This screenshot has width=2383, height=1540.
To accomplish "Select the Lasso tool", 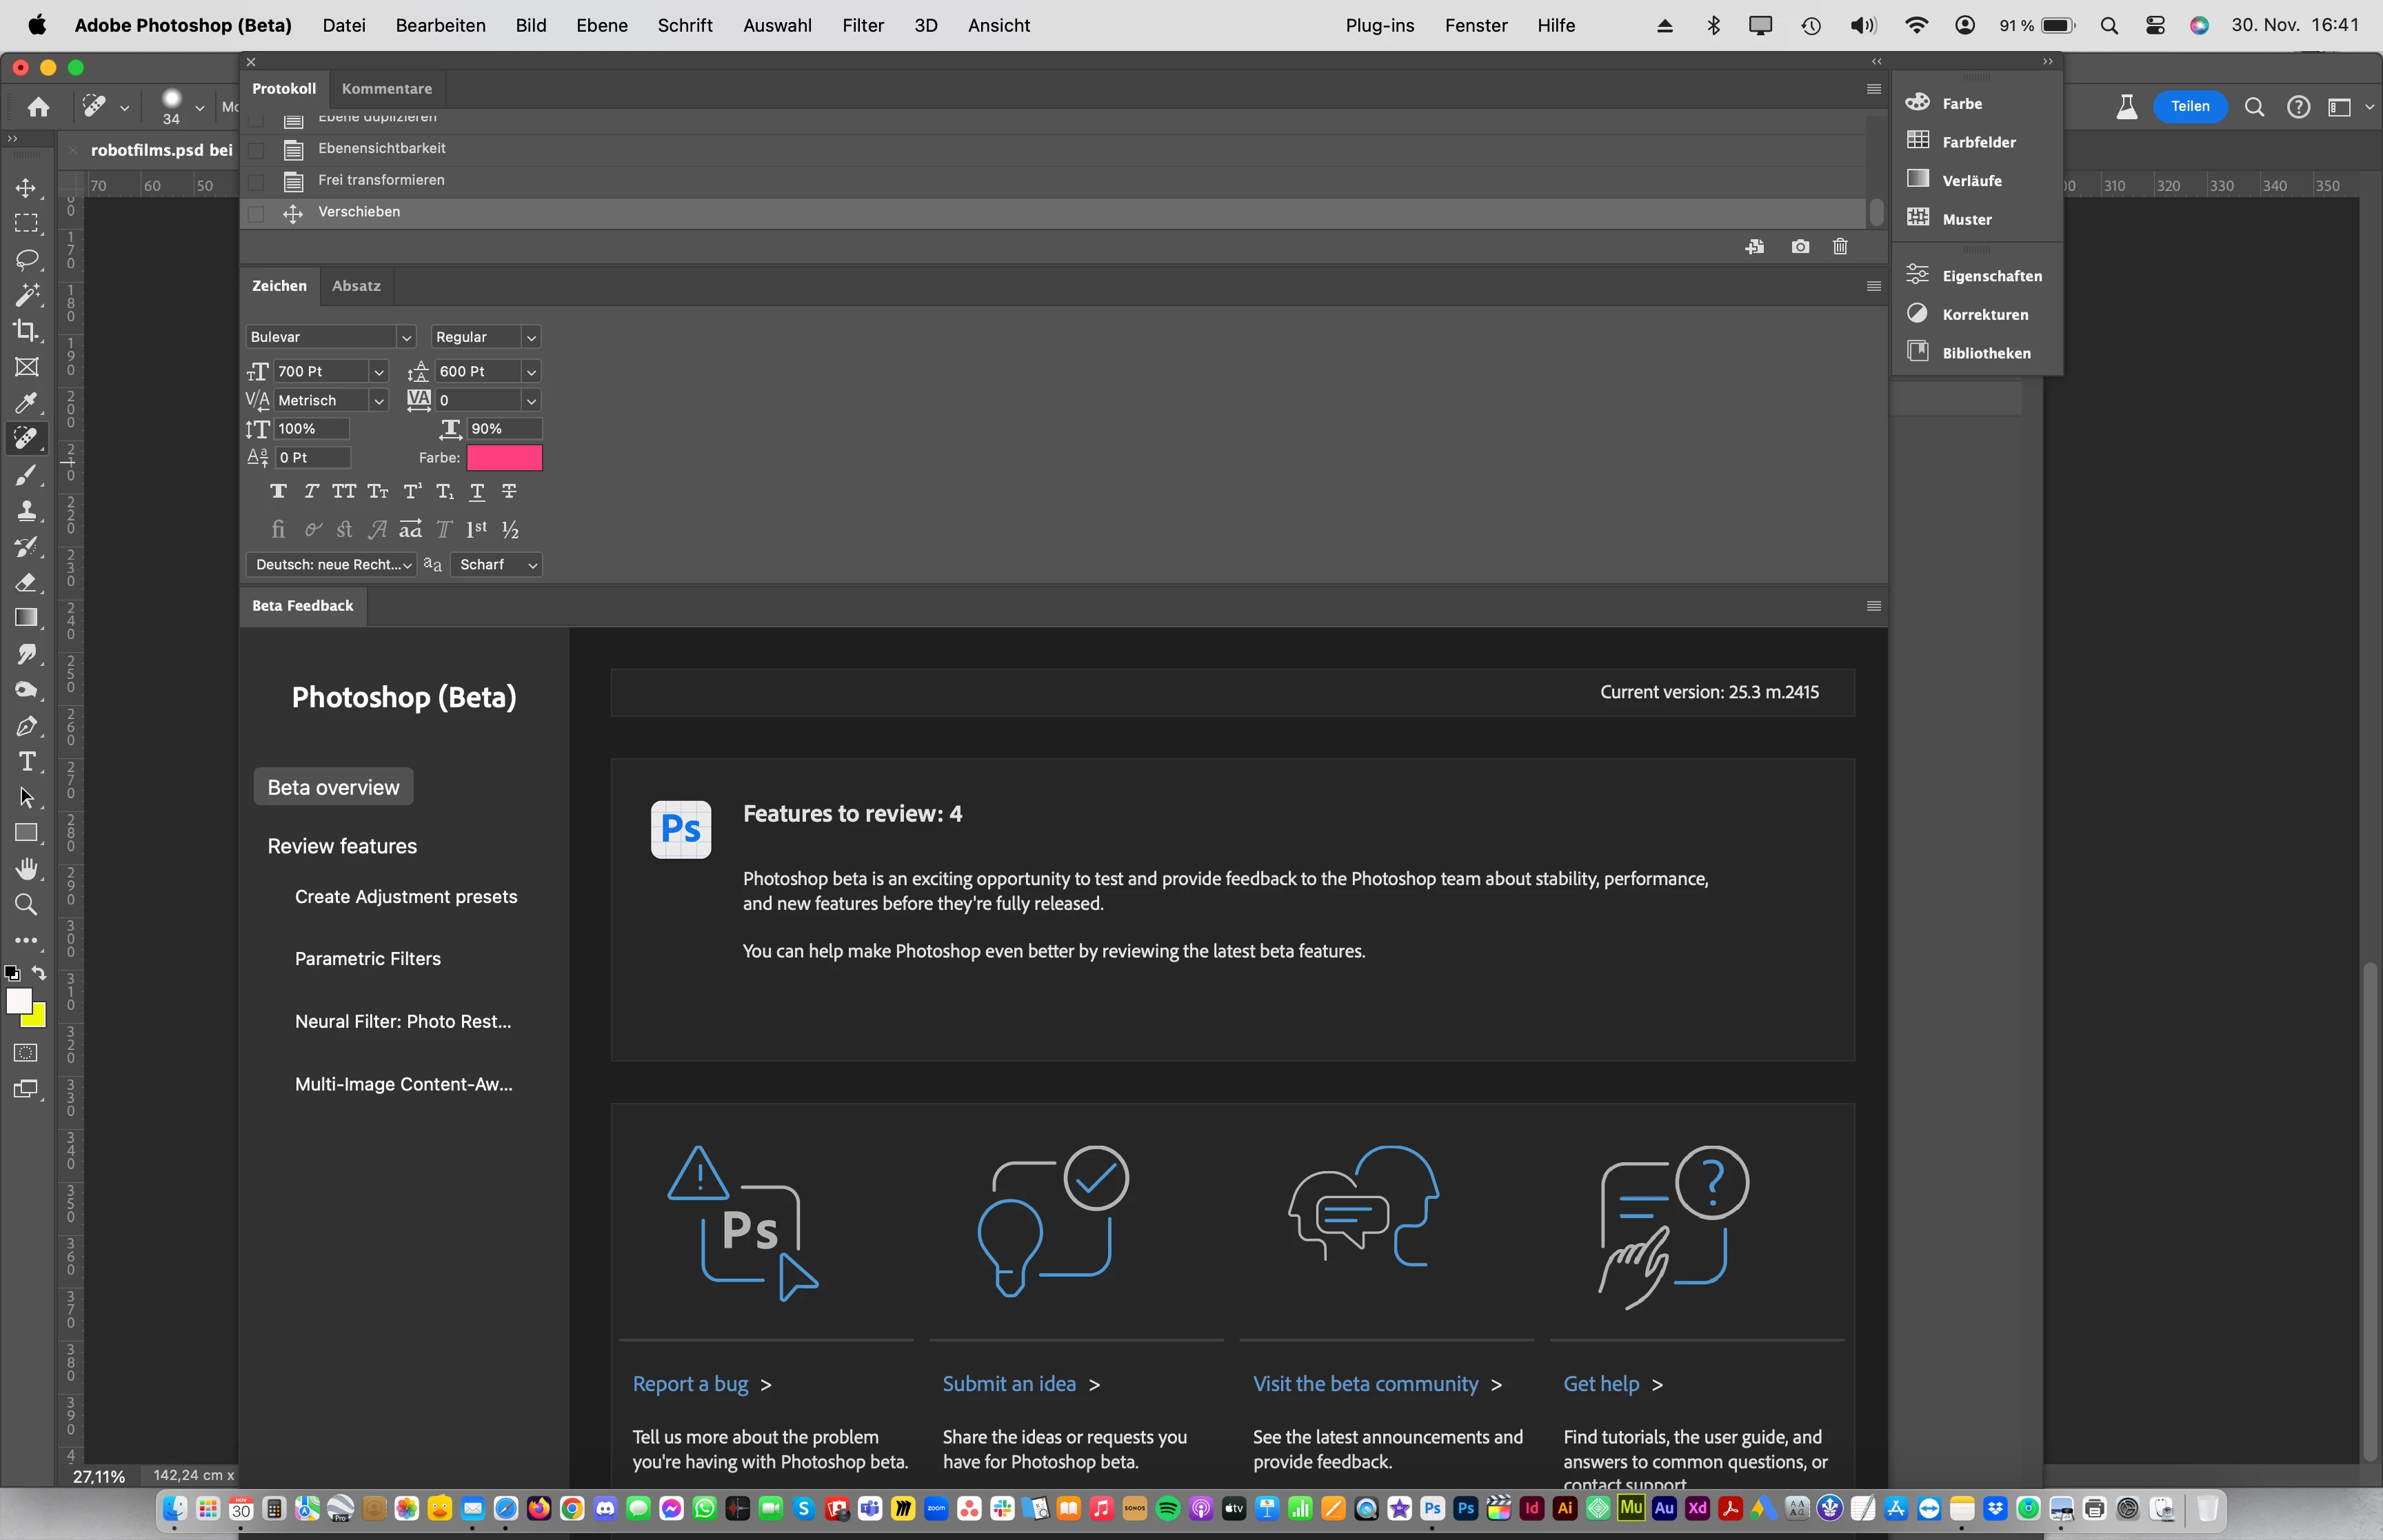I will (27, 260).
